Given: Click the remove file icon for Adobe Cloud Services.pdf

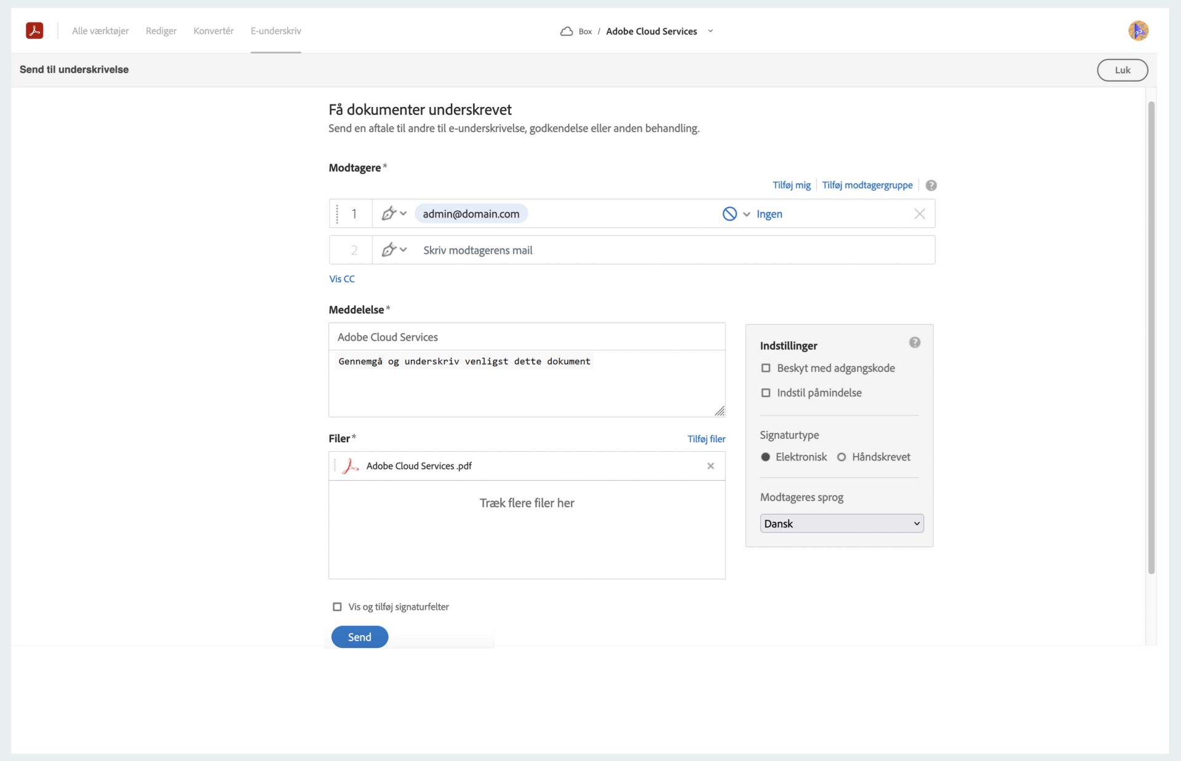Looking at the screenshot, I should [710, 465].
